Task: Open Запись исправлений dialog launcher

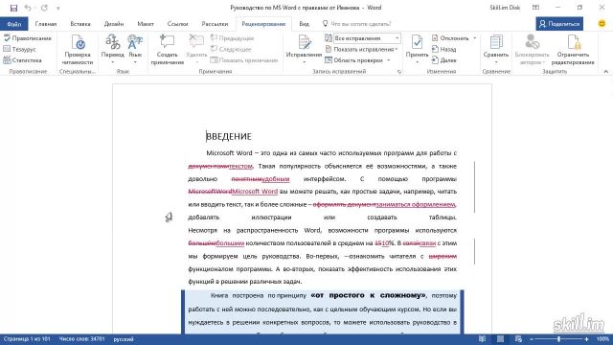Action: (399, 72)
